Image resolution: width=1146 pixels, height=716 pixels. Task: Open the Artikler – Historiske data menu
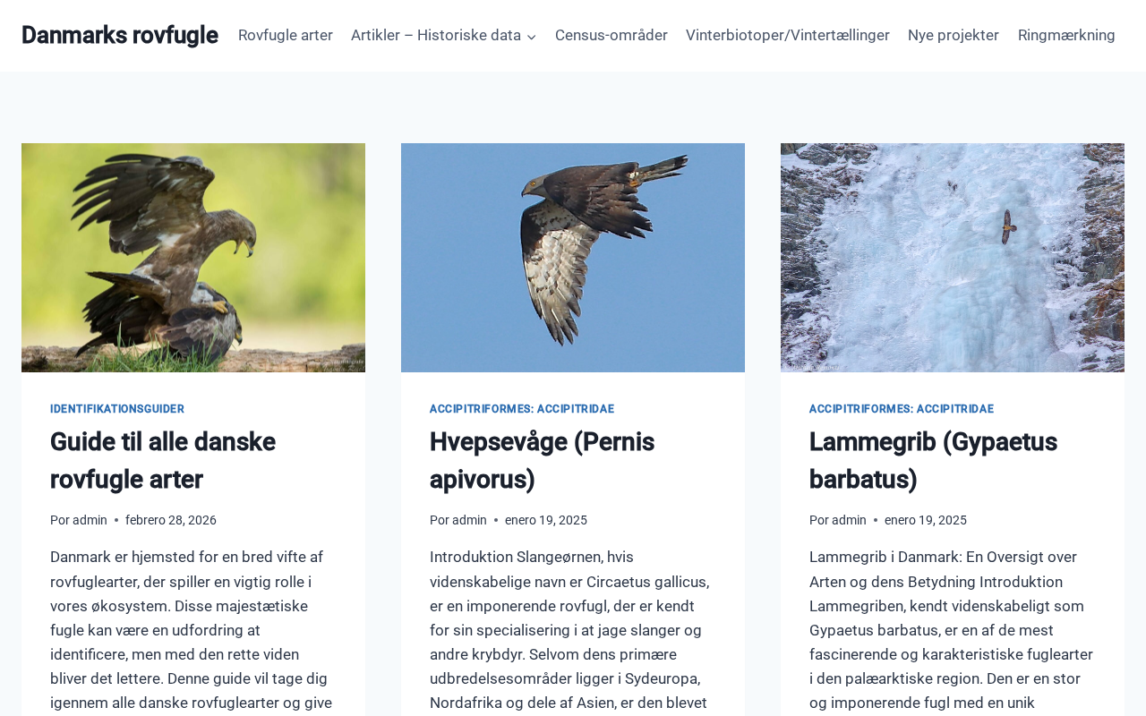436,36
